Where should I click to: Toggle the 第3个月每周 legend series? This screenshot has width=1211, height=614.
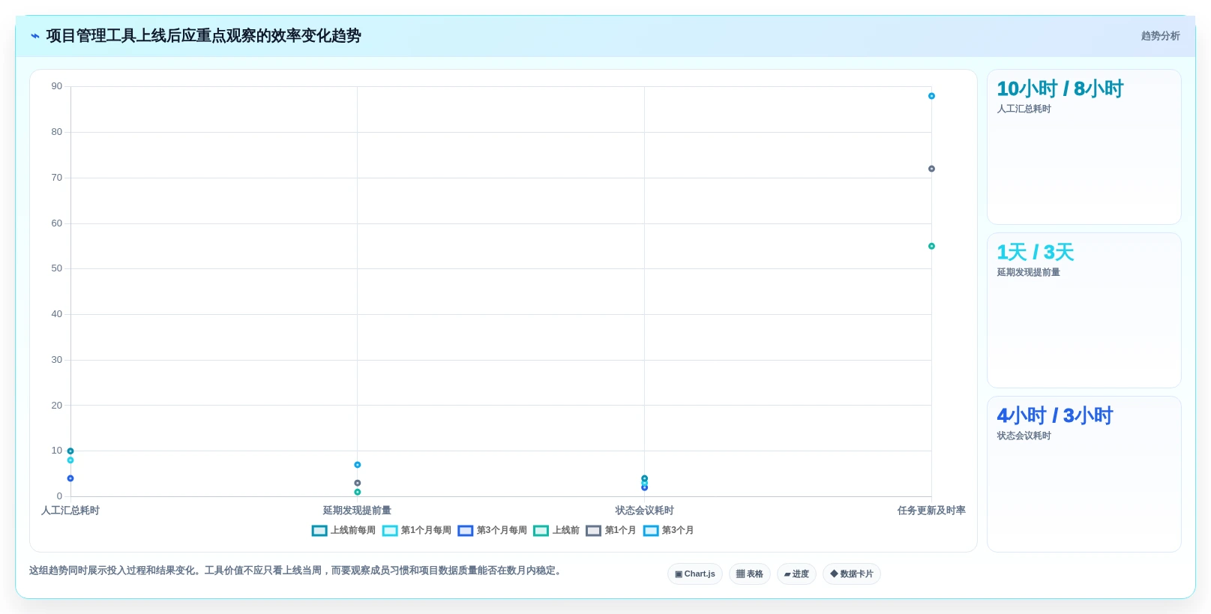point(493,530)
